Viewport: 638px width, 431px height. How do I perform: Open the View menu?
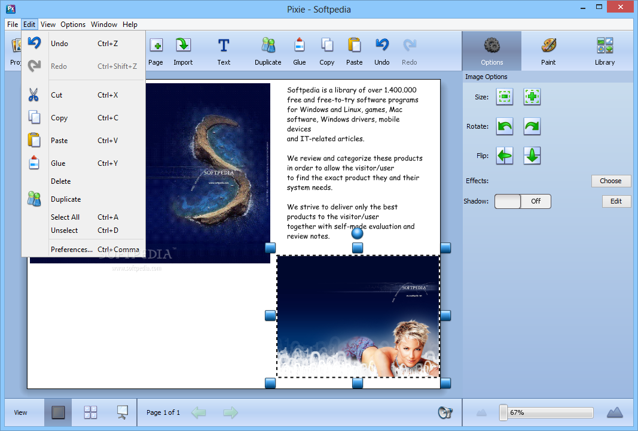pos(48,25)
